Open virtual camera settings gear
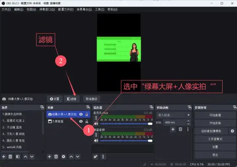This screenshot has width=237, height=167. coord(232,131)
